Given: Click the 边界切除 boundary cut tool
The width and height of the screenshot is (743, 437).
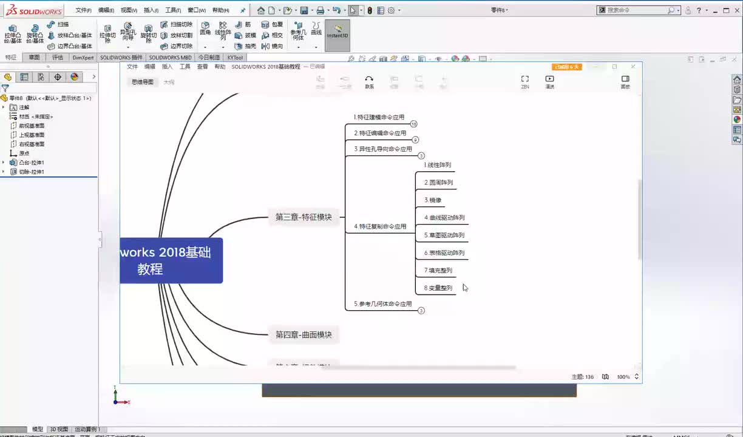Looking at the screenshot, I should point(177,46).
